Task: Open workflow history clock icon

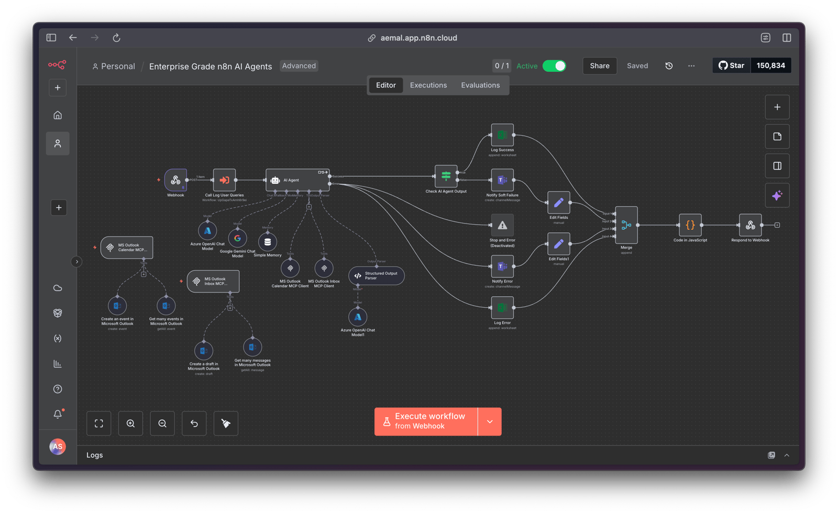Action: pyautogui.click(x=669, y=66)
